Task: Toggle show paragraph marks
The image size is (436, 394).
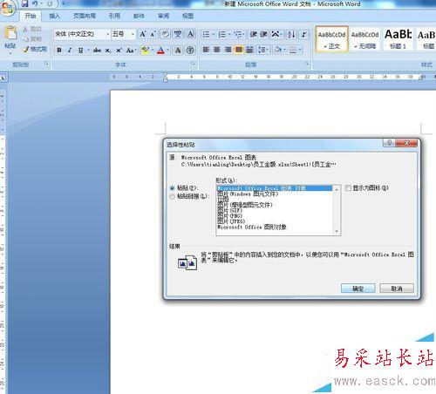Action: 303,34
